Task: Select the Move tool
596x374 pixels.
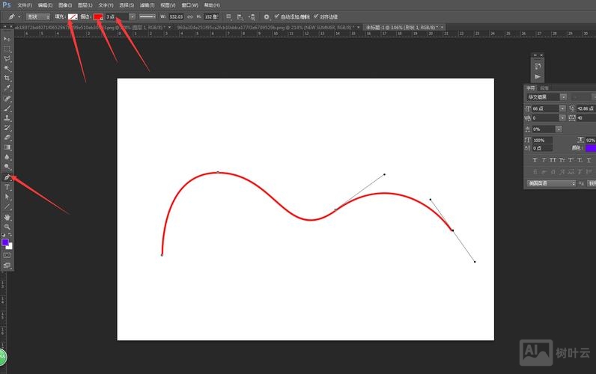Action: [7, 38]
